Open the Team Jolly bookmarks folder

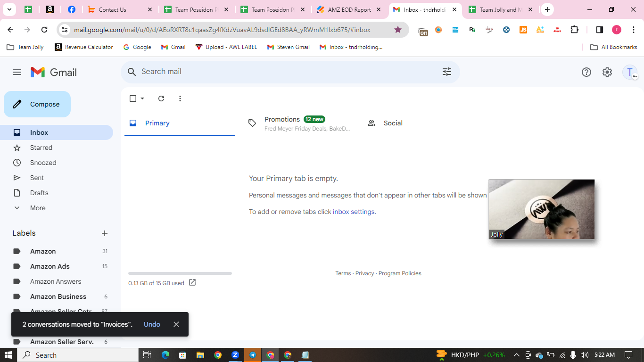click(25, 47)
